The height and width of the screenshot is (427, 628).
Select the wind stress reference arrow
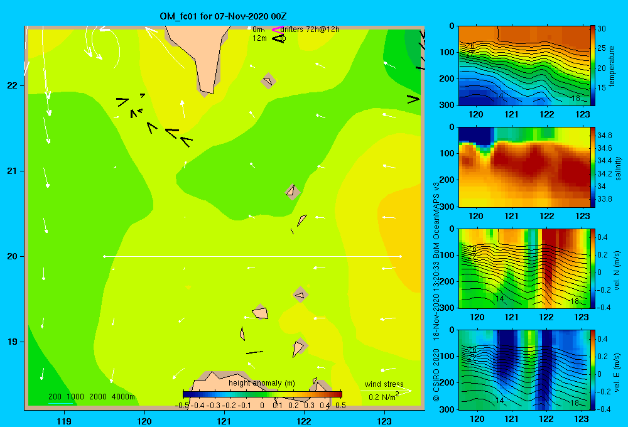point(386,391)
